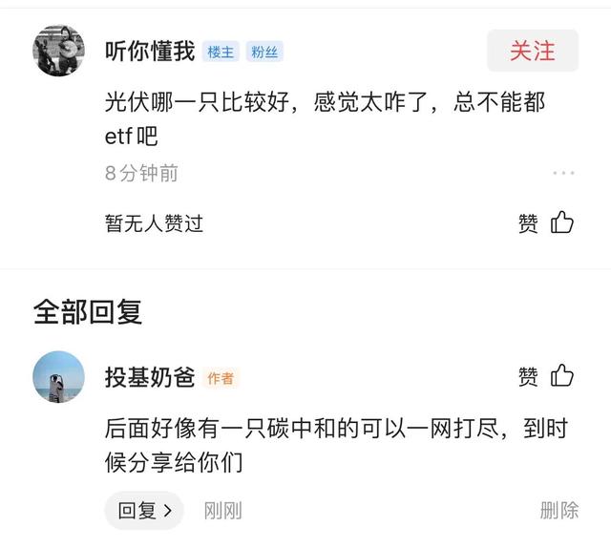Open the three-dot more options menu
This screenshot has width=611, height=548.
[563, 174]
